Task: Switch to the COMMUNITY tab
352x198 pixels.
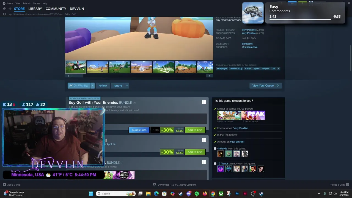Action: 56,9
